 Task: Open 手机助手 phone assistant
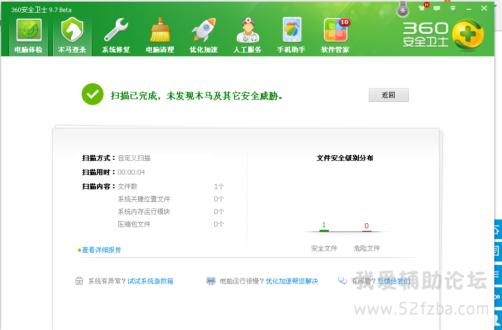292,36
